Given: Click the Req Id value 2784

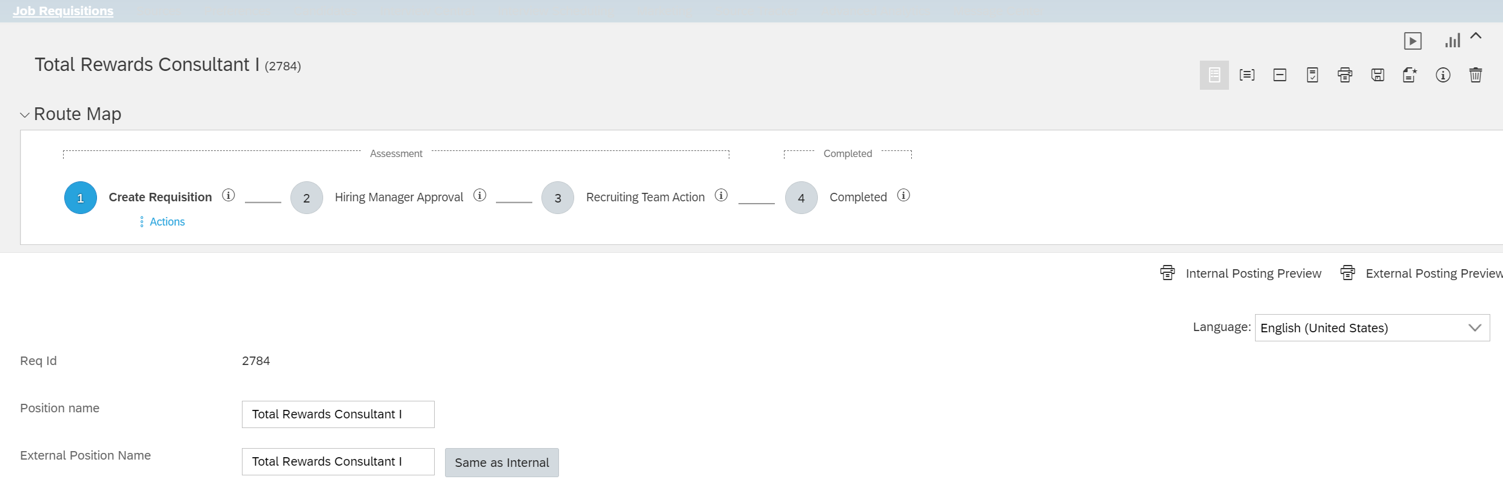Looking at the screenshot, I should pos(256,361).
